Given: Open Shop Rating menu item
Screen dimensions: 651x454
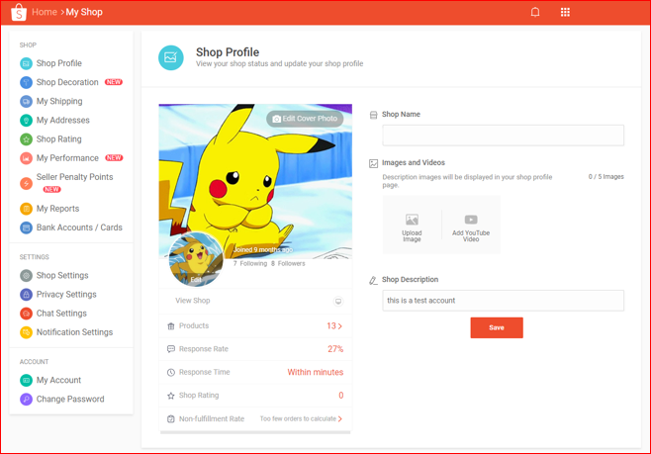Looking at the screenshot, I should click(x=58, y=139).
